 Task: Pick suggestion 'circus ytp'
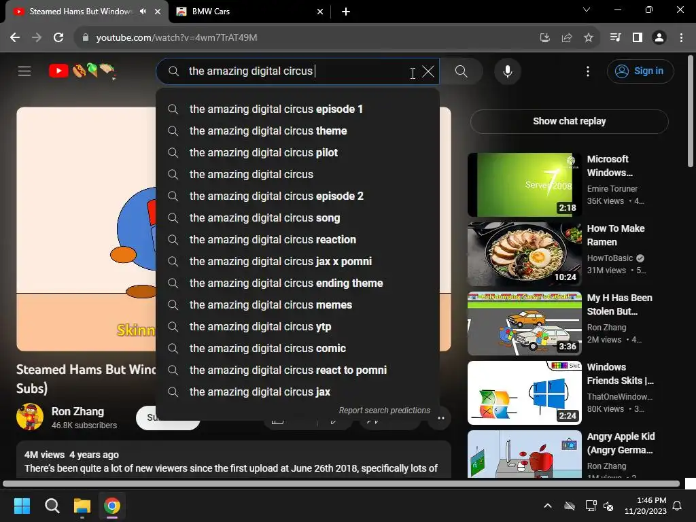pyautogui.click(x=298, y=327)
